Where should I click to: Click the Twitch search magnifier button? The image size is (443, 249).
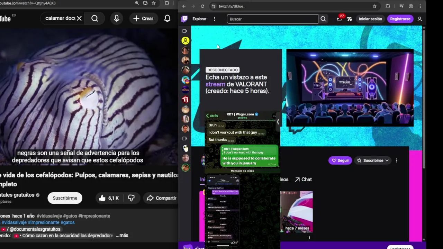pos(323,19)
